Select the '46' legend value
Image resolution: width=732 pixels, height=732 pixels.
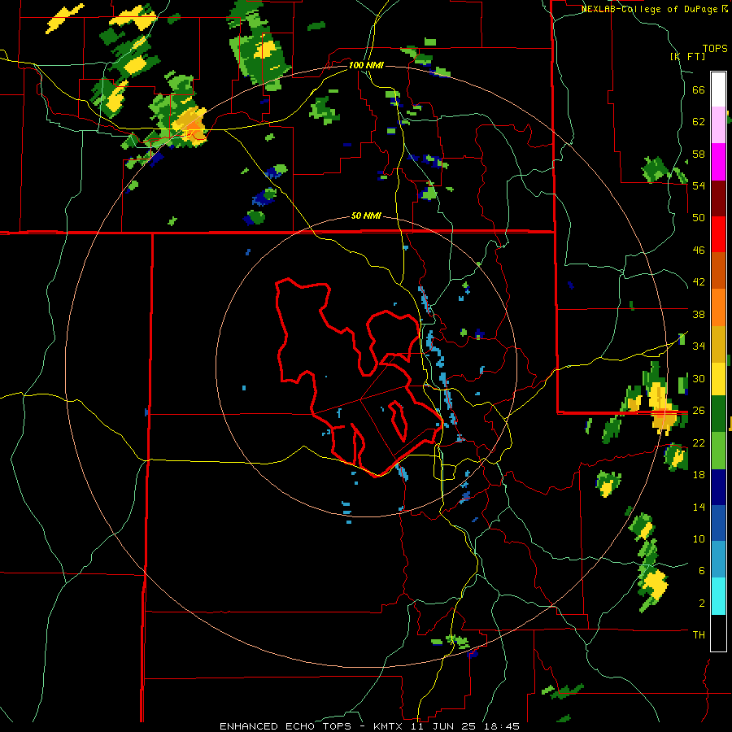tap(699, 251)
